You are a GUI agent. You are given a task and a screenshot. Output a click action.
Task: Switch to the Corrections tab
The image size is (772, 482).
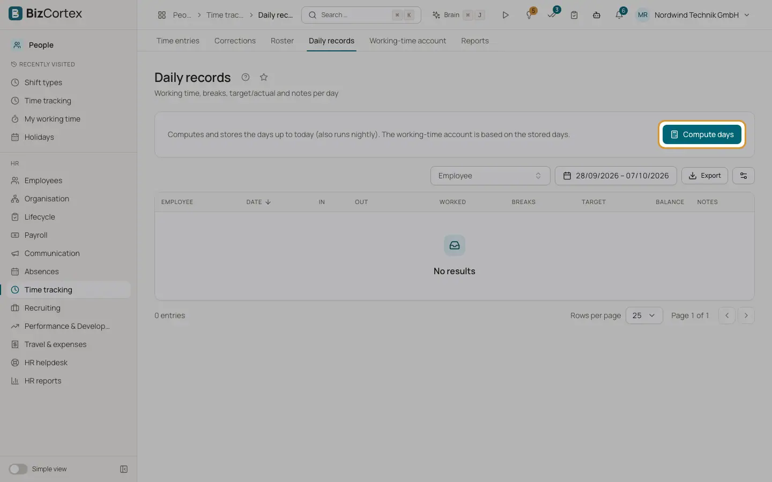click(235, 41)
